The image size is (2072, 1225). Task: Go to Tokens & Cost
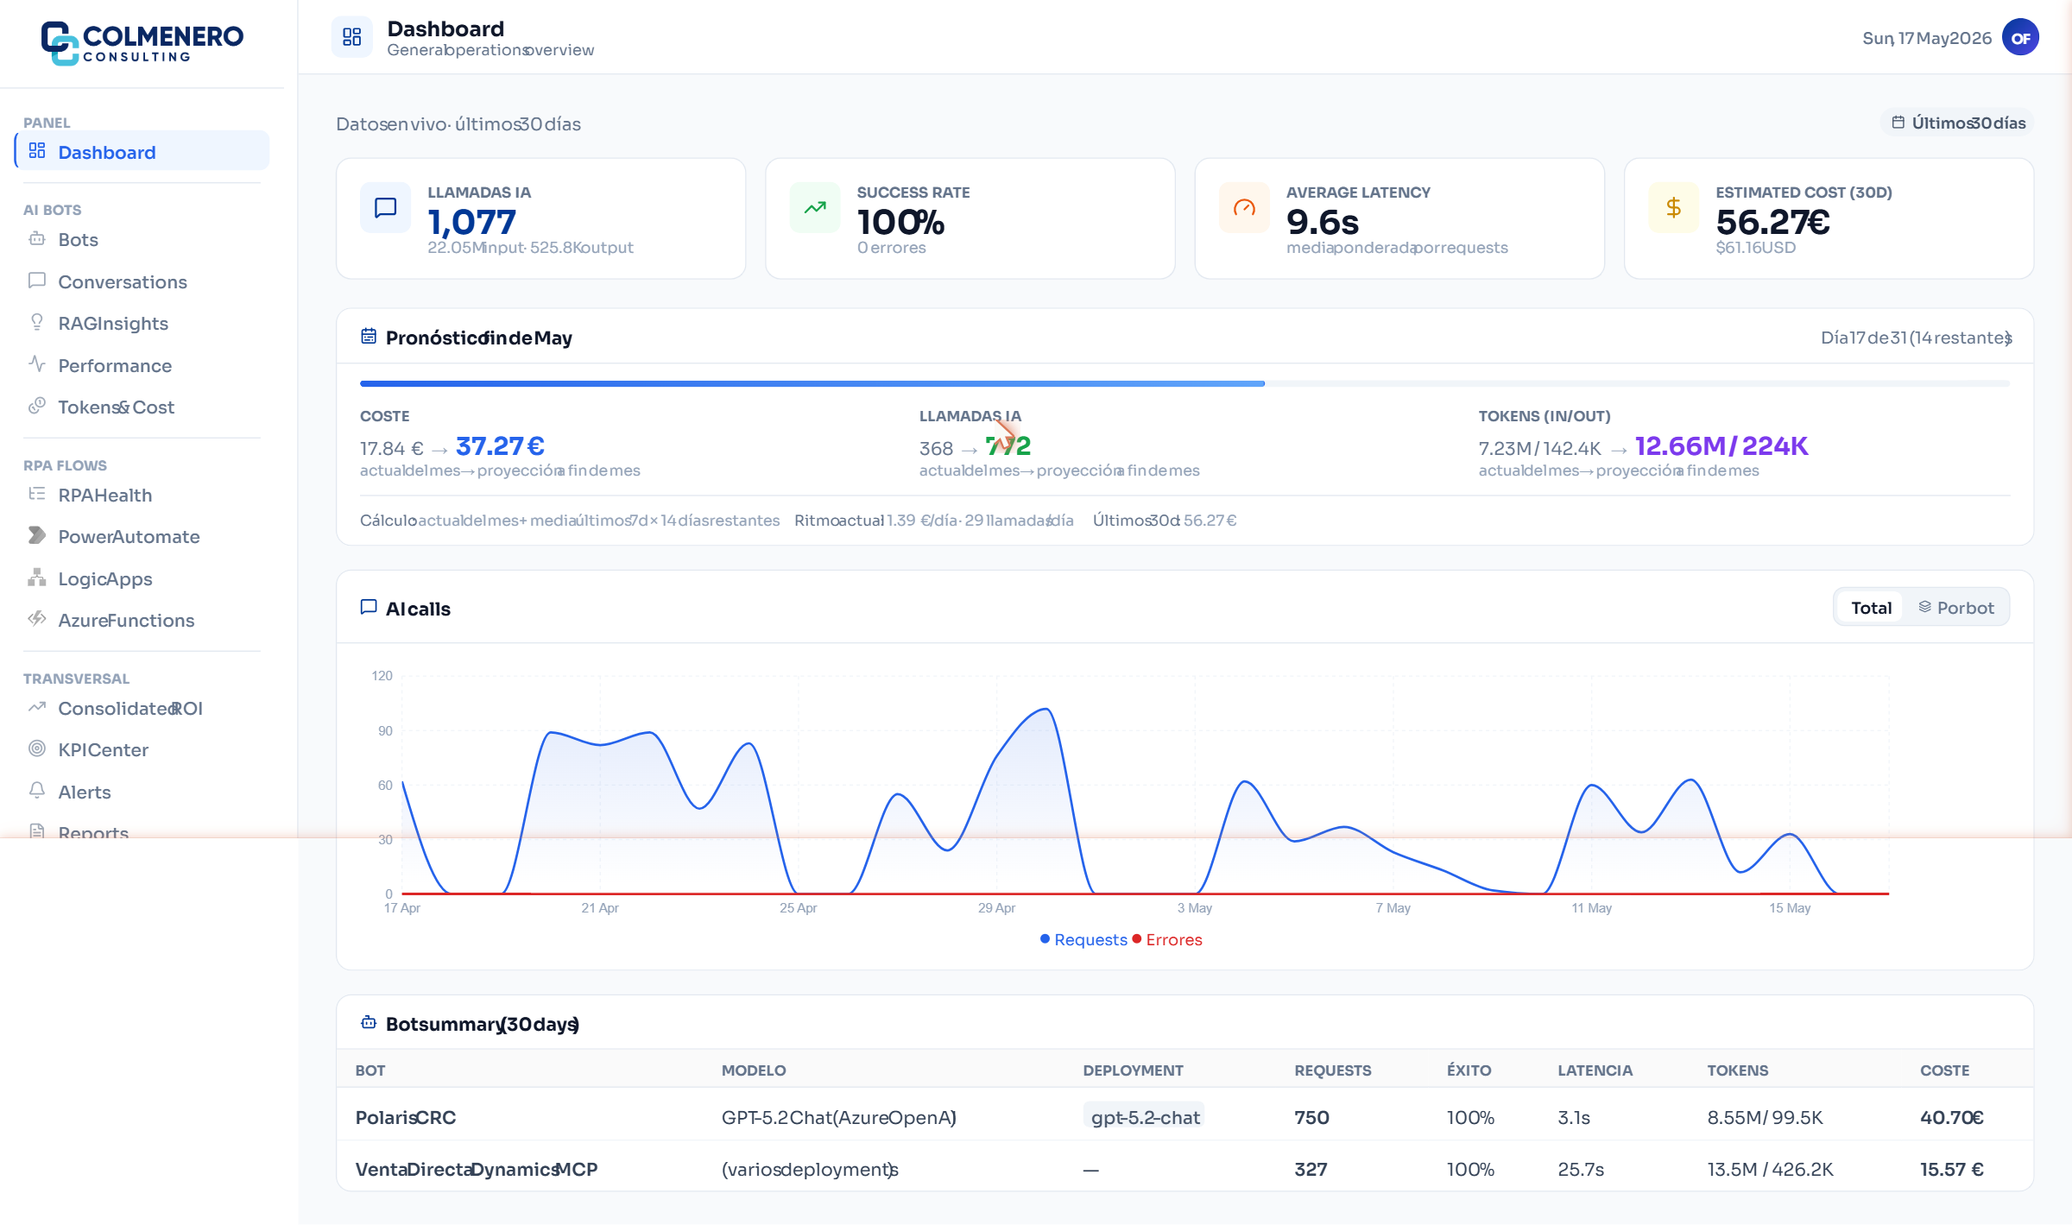tap(142, 407)
